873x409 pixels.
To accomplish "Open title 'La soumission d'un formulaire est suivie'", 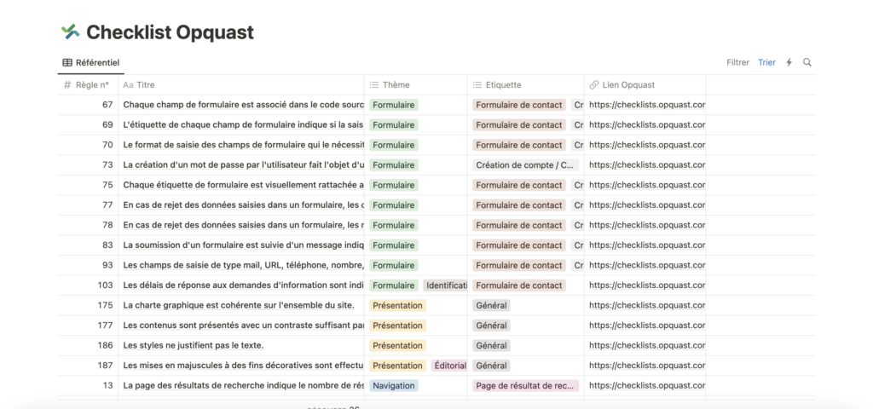I will [x=243, y=245].
